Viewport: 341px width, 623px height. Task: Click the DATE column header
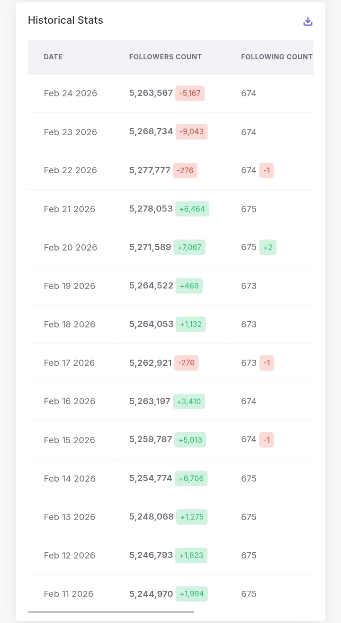(53, 57)
